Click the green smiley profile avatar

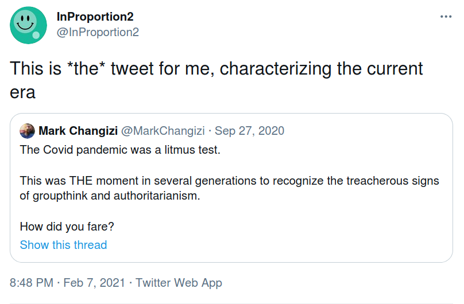pos(28,25)
